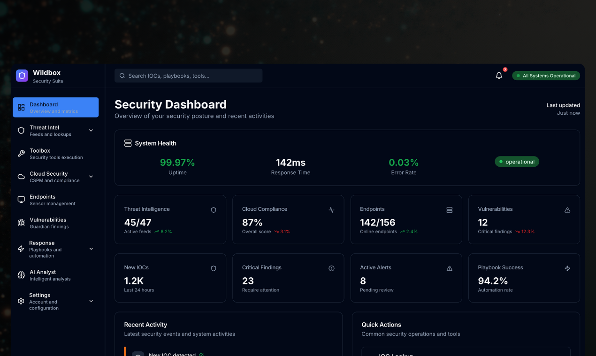Image resolution: width=596 pixels, height=356 pixels.
Task: Open Vulnerabilities Guardian findings
Action: click(x=55, y=222)
